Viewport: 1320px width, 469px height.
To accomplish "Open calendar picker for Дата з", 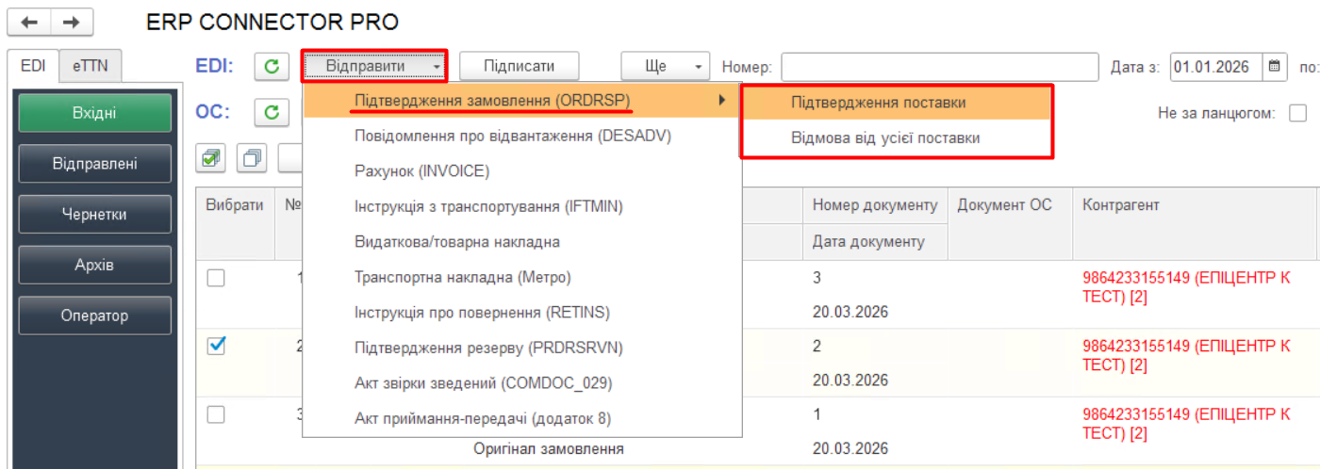I will 1275,67.
